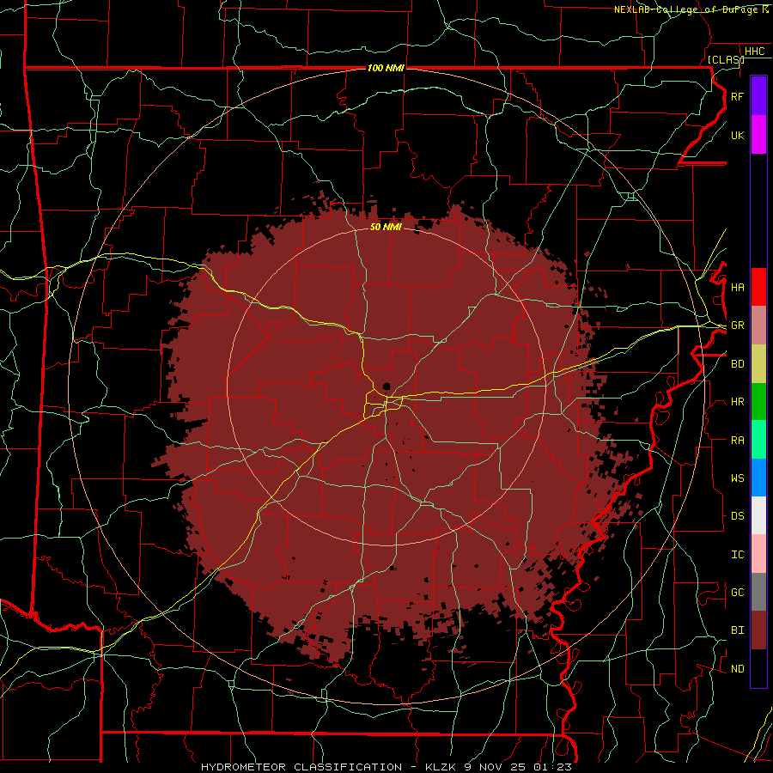Click the WS blue legend swatch

758,478
